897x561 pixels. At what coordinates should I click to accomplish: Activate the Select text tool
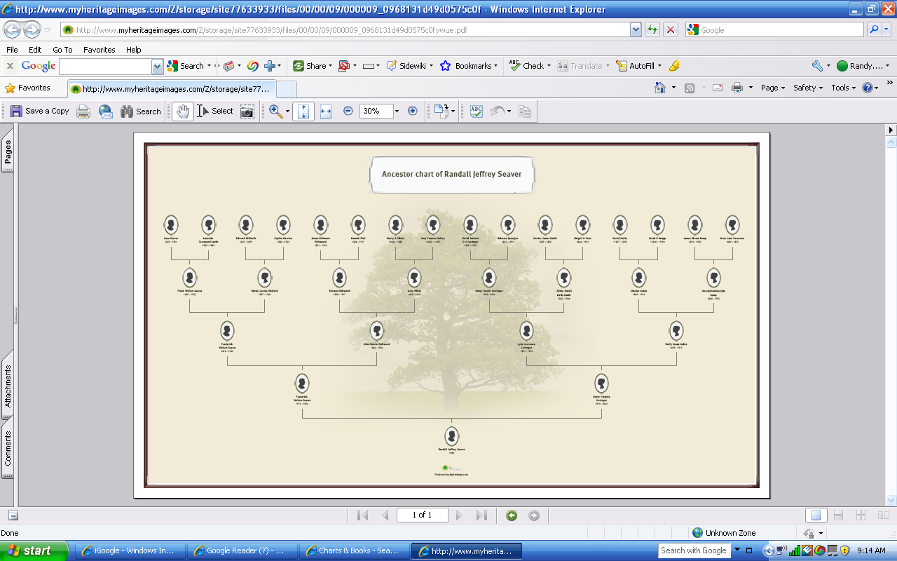[217, 111]
